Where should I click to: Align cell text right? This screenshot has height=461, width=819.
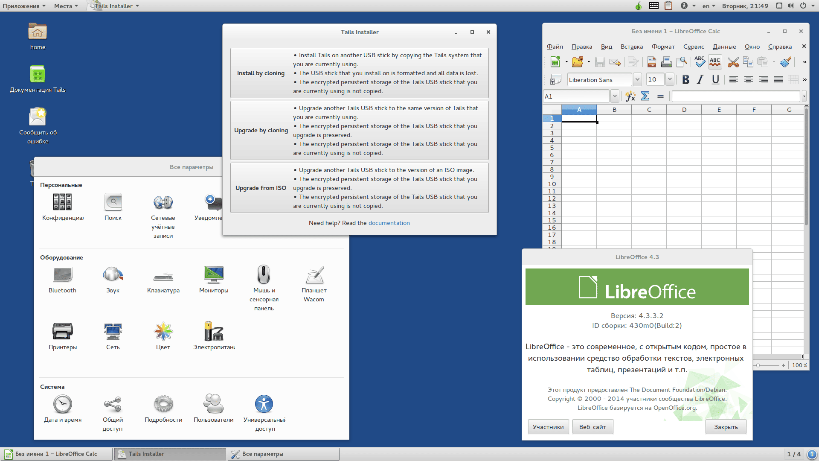click(764, 80)
